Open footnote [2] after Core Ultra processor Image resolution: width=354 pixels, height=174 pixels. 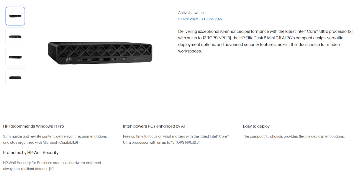click(350, 31)
